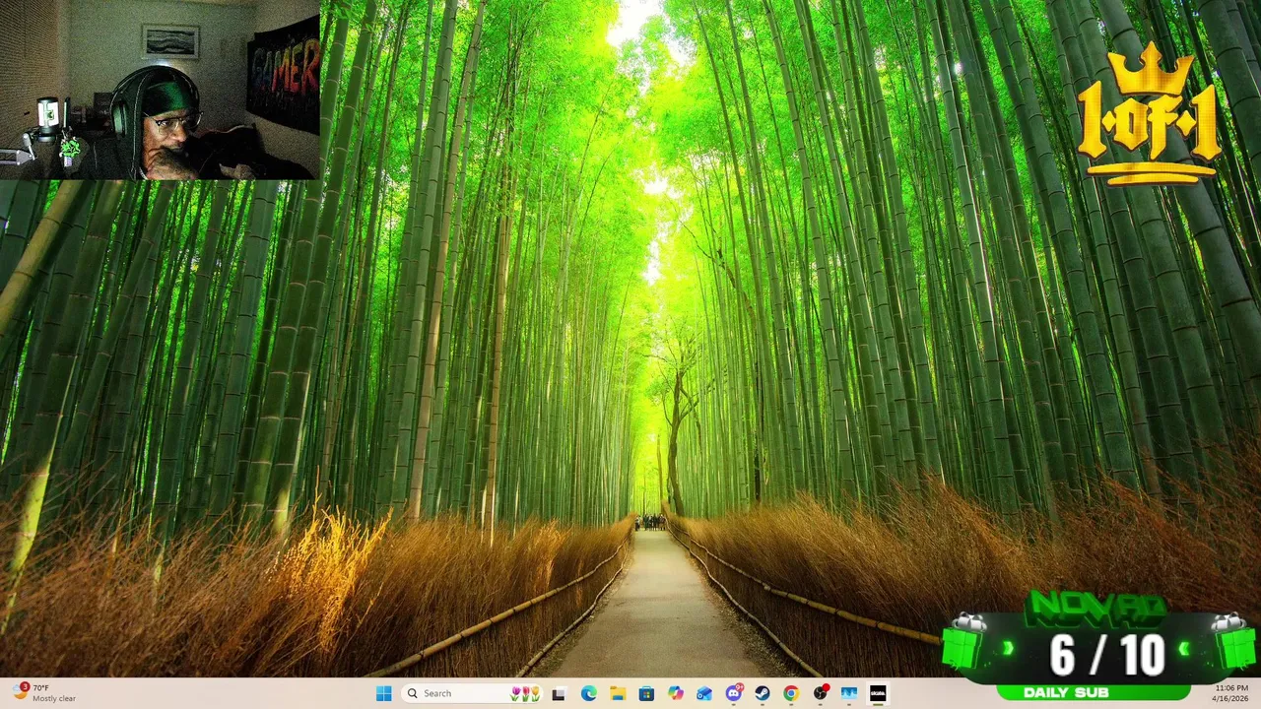Open the Windows Start menu
The image size is (1261, 709).
tap(383, 693)
